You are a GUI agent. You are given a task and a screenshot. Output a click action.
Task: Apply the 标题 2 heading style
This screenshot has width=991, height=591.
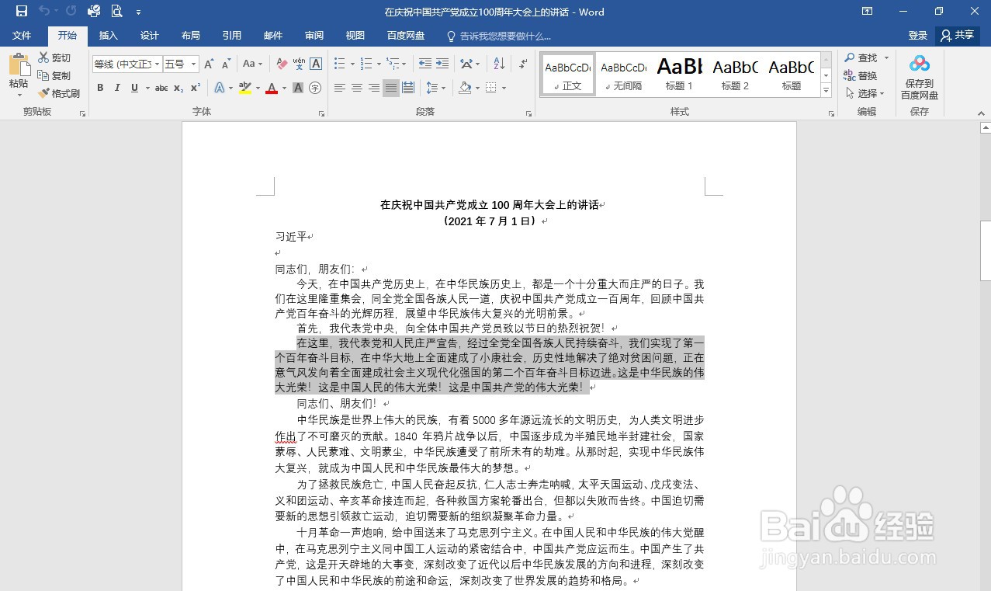click(x=735, y=75)
